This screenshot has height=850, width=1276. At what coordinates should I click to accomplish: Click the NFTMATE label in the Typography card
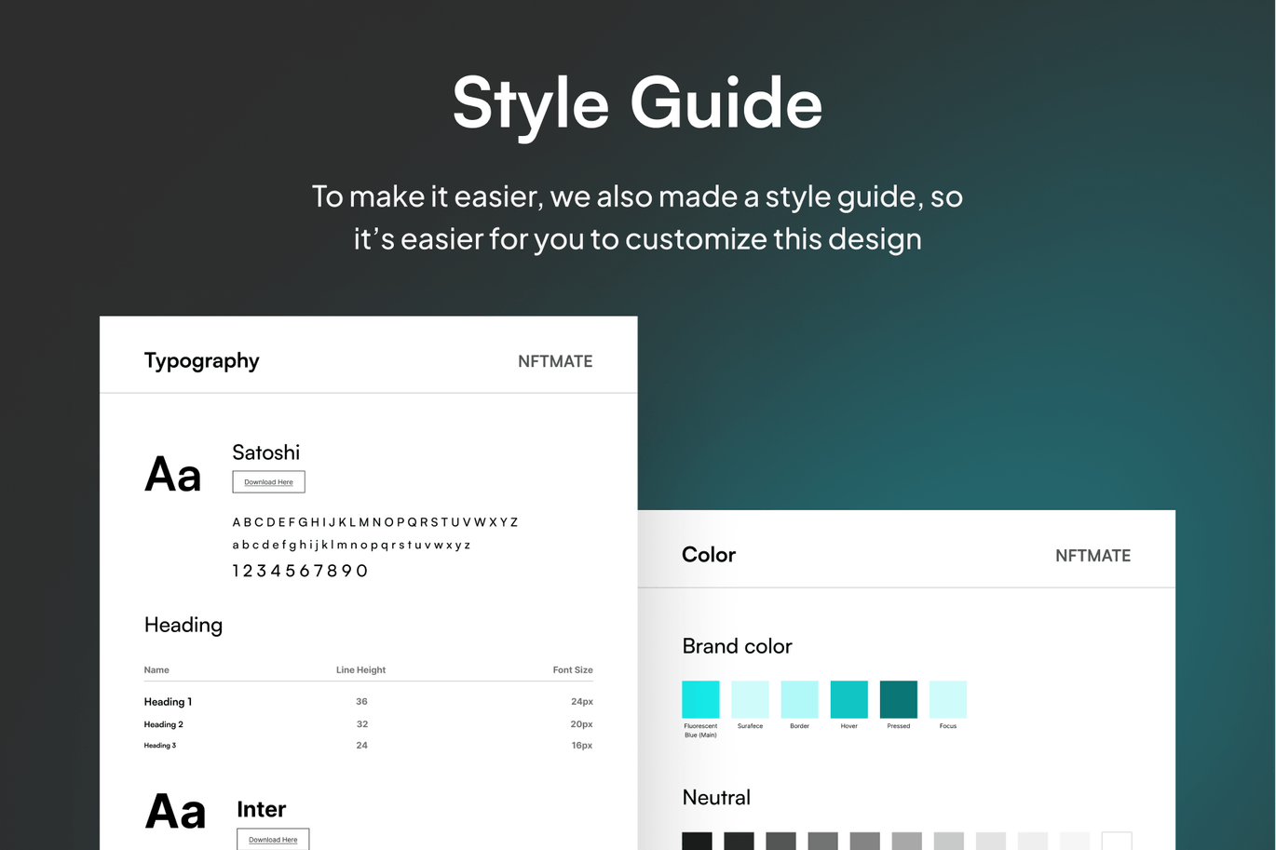tap(555, 361)
